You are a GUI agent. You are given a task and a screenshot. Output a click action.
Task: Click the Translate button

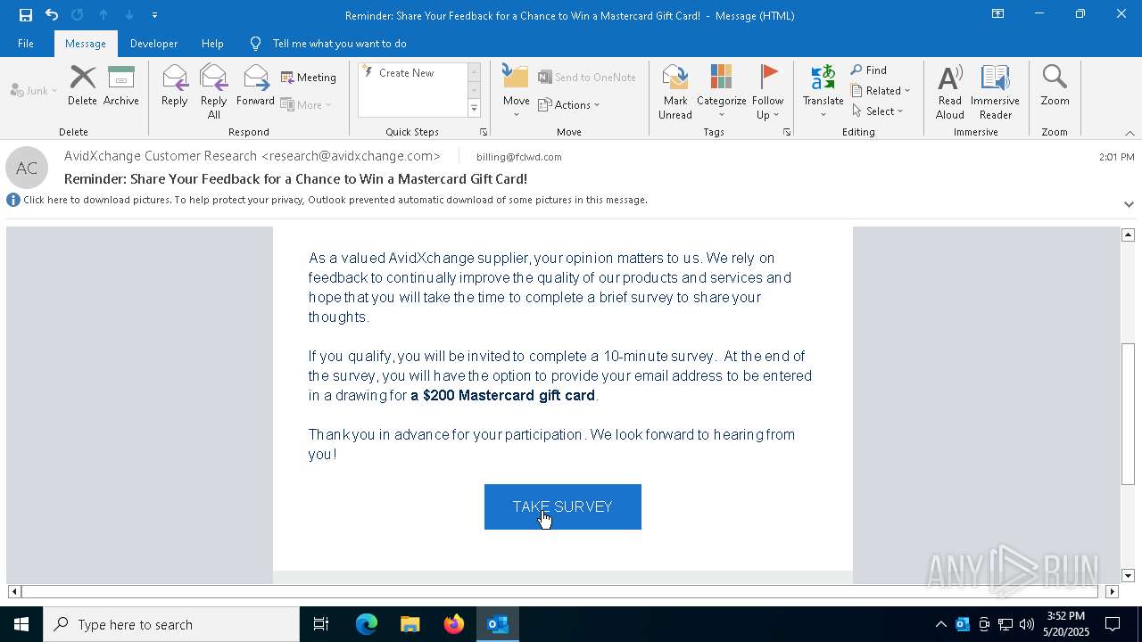[823, 92]
